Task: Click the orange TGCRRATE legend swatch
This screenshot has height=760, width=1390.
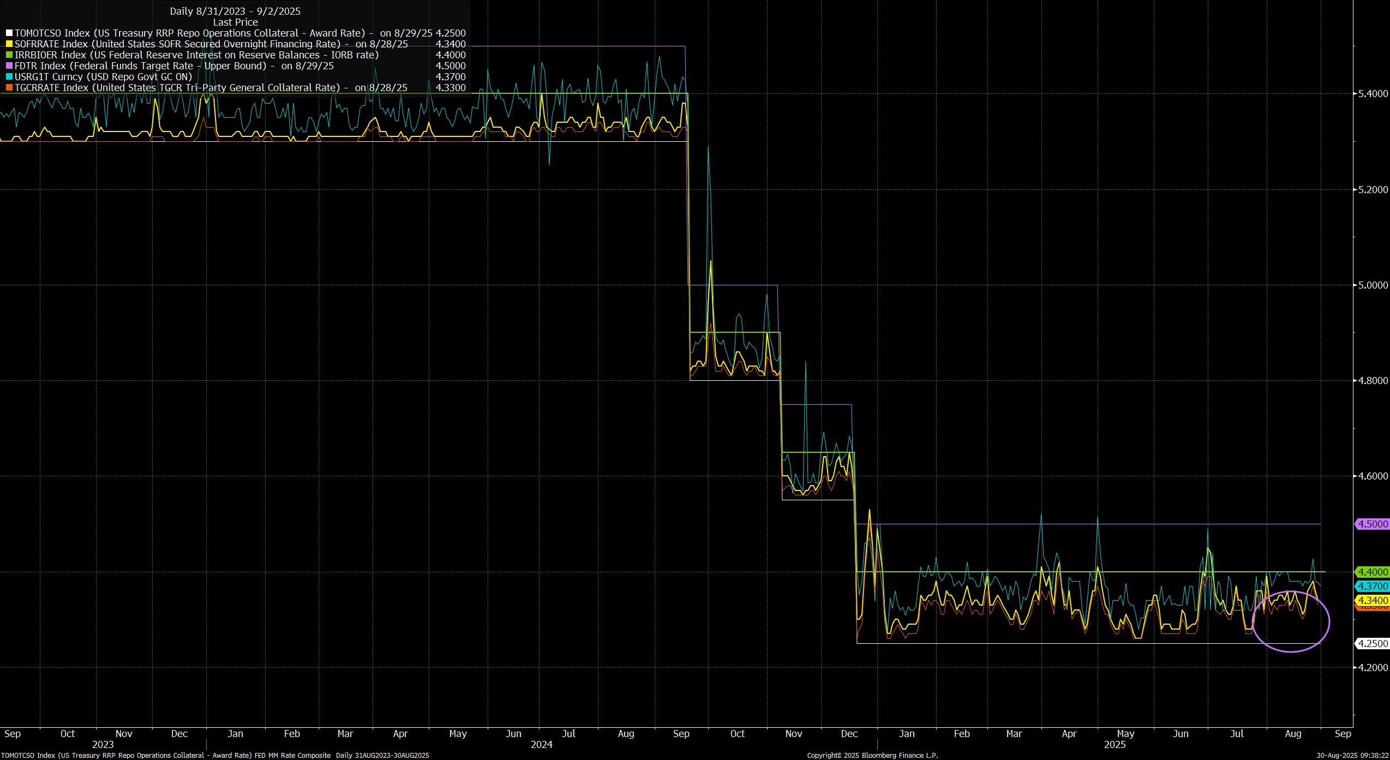Action: (x=9, y=88)
